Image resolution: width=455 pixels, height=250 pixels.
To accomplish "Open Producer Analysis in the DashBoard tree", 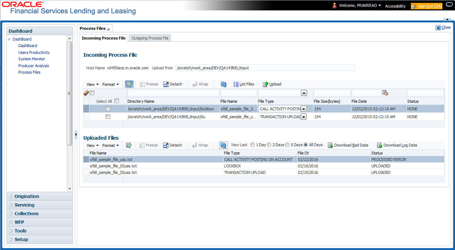I will (34, 66).
